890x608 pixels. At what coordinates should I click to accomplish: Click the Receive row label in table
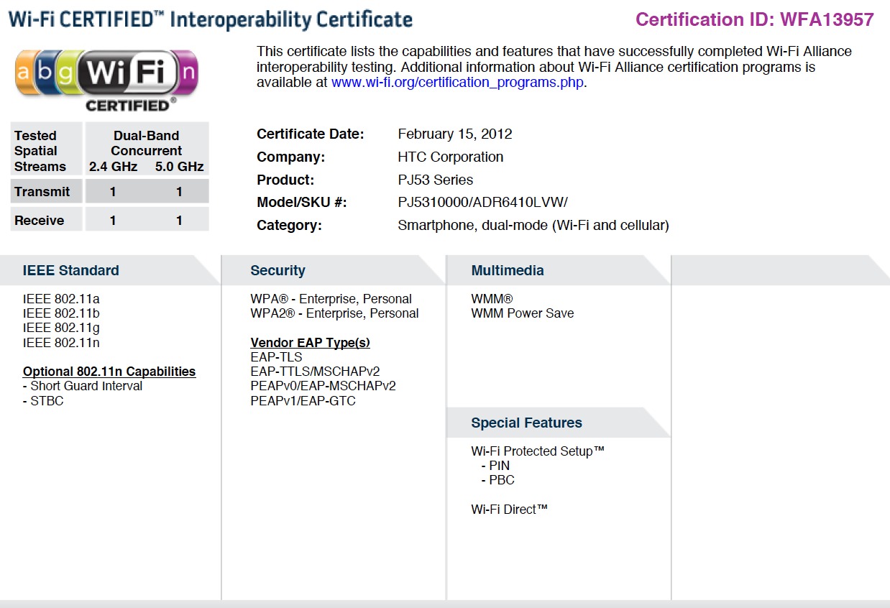(40, 221)
